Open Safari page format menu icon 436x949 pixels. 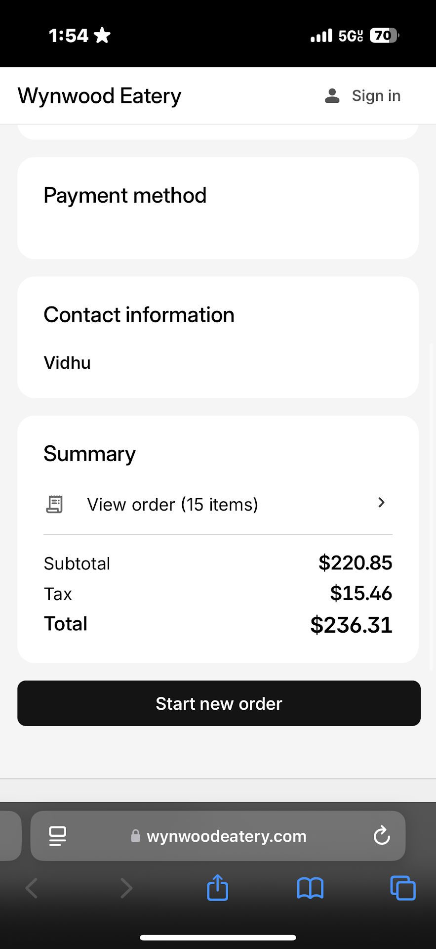[58, 836]
